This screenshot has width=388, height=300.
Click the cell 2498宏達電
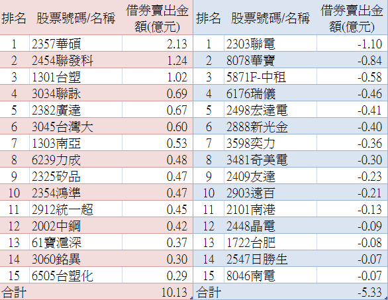coord(270,110)
